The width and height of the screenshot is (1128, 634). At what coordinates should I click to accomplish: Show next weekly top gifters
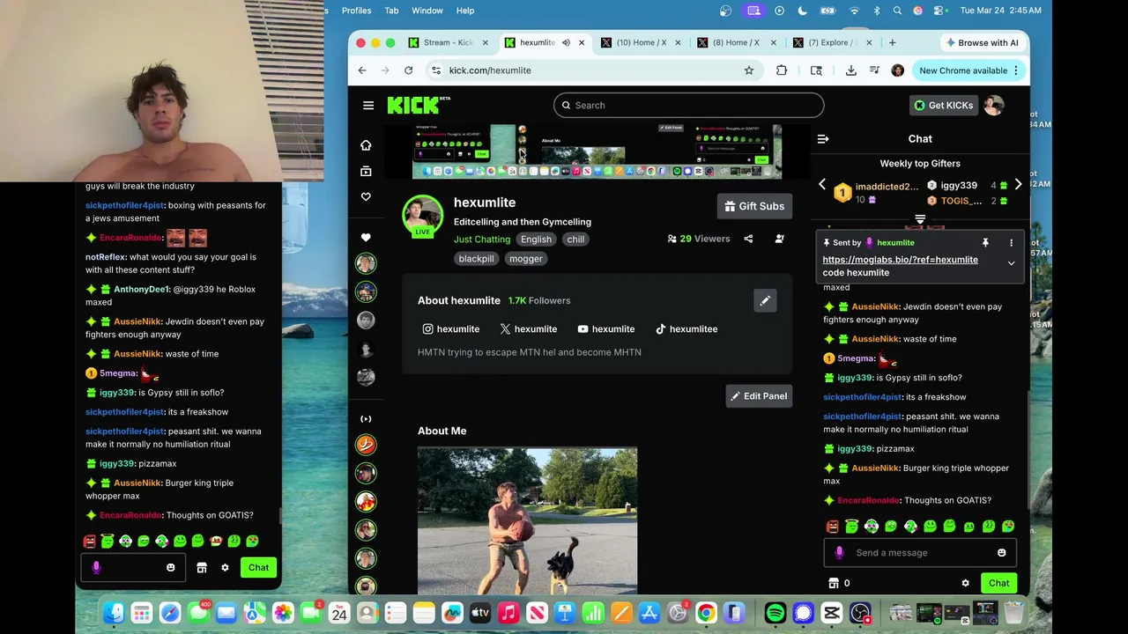[x=1018, y=185]
